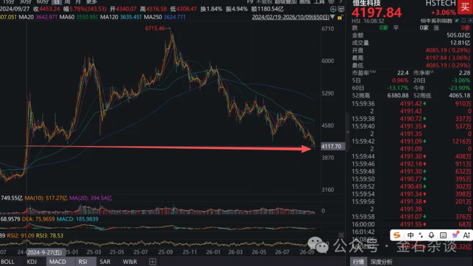Select the 月 monthly chart period
Viewport: 473px width, 266px height.
click(x=78, y=1)
